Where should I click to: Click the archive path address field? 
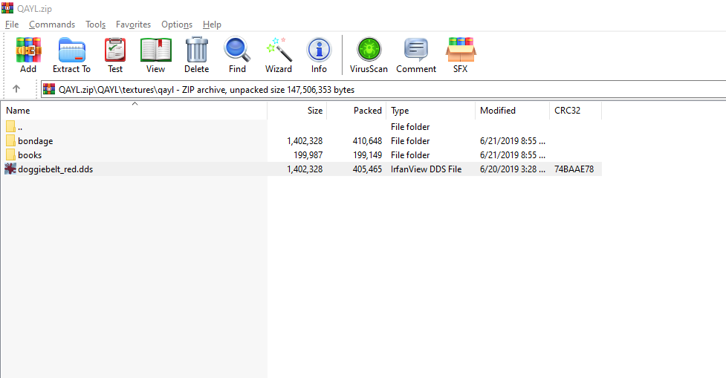tap(383, 89)
